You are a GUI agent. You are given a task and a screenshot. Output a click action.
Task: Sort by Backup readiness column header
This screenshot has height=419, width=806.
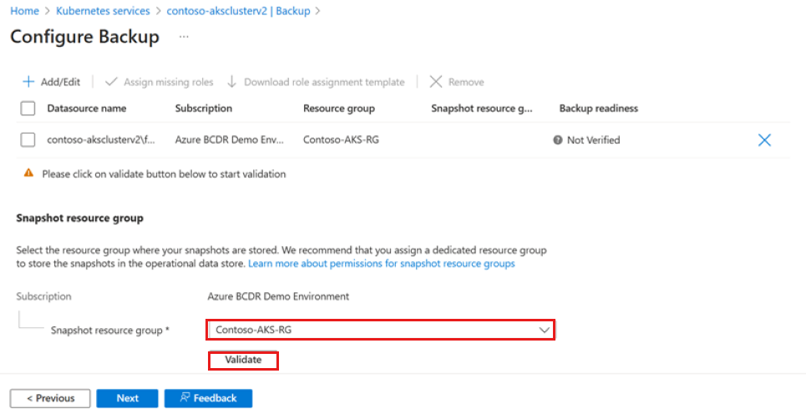[x=598, y=109]
